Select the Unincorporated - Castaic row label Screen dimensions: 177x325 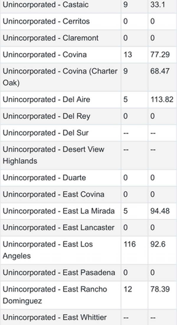[46, 4]
